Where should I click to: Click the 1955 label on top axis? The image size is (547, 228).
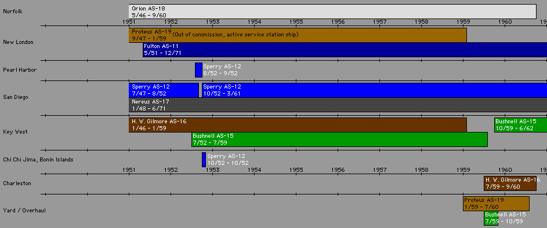coord(296,21)
